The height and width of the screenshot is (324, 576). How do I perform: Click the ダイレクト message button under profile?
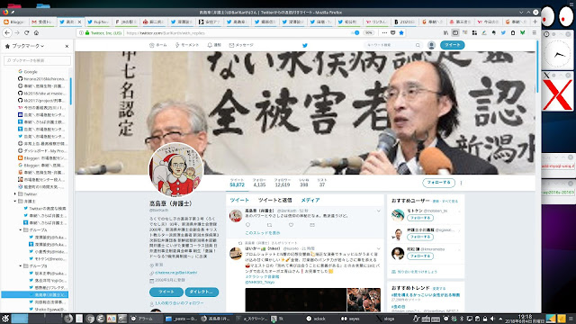[x=202, y=292]
